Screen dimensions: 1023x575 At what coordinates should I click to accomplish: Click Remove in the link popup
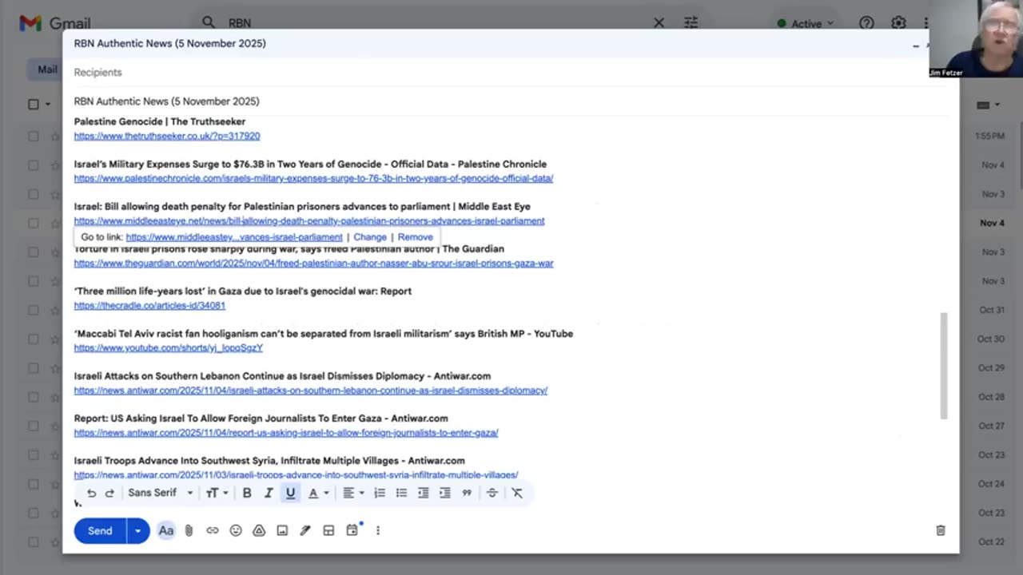(x=415, y=237)
